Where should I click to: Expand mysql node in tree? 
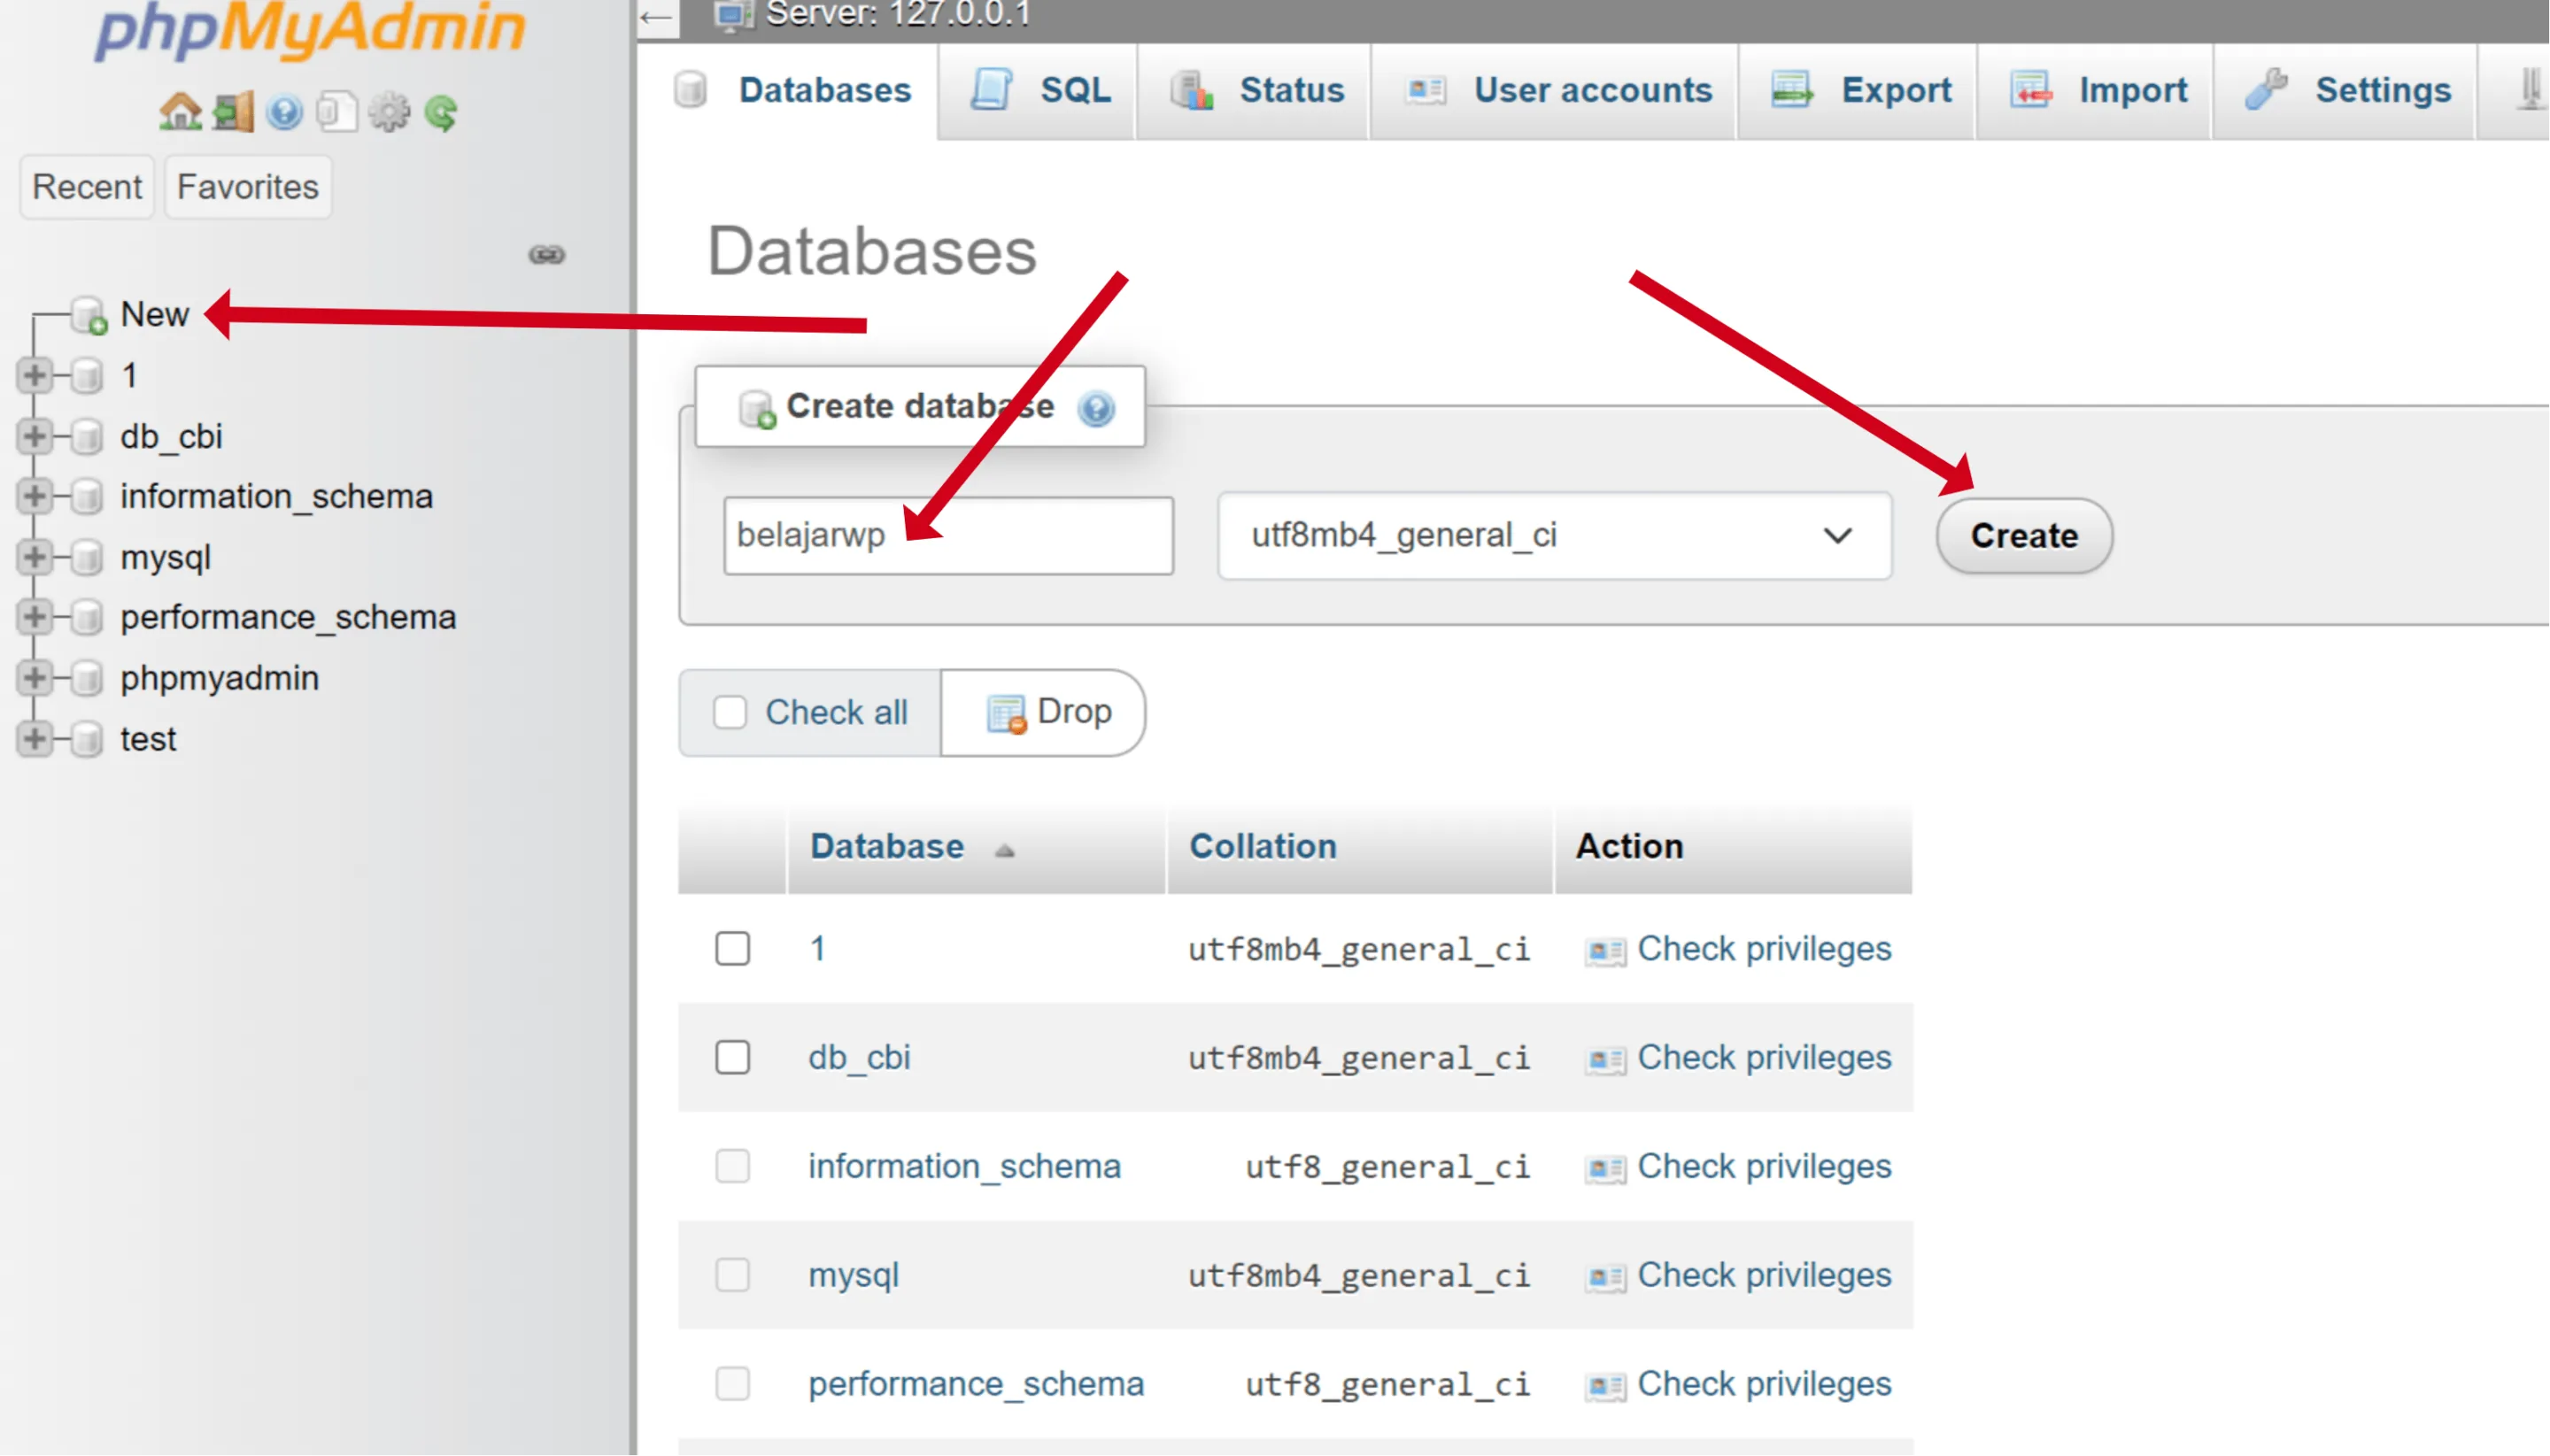click(x=34, y=558)
